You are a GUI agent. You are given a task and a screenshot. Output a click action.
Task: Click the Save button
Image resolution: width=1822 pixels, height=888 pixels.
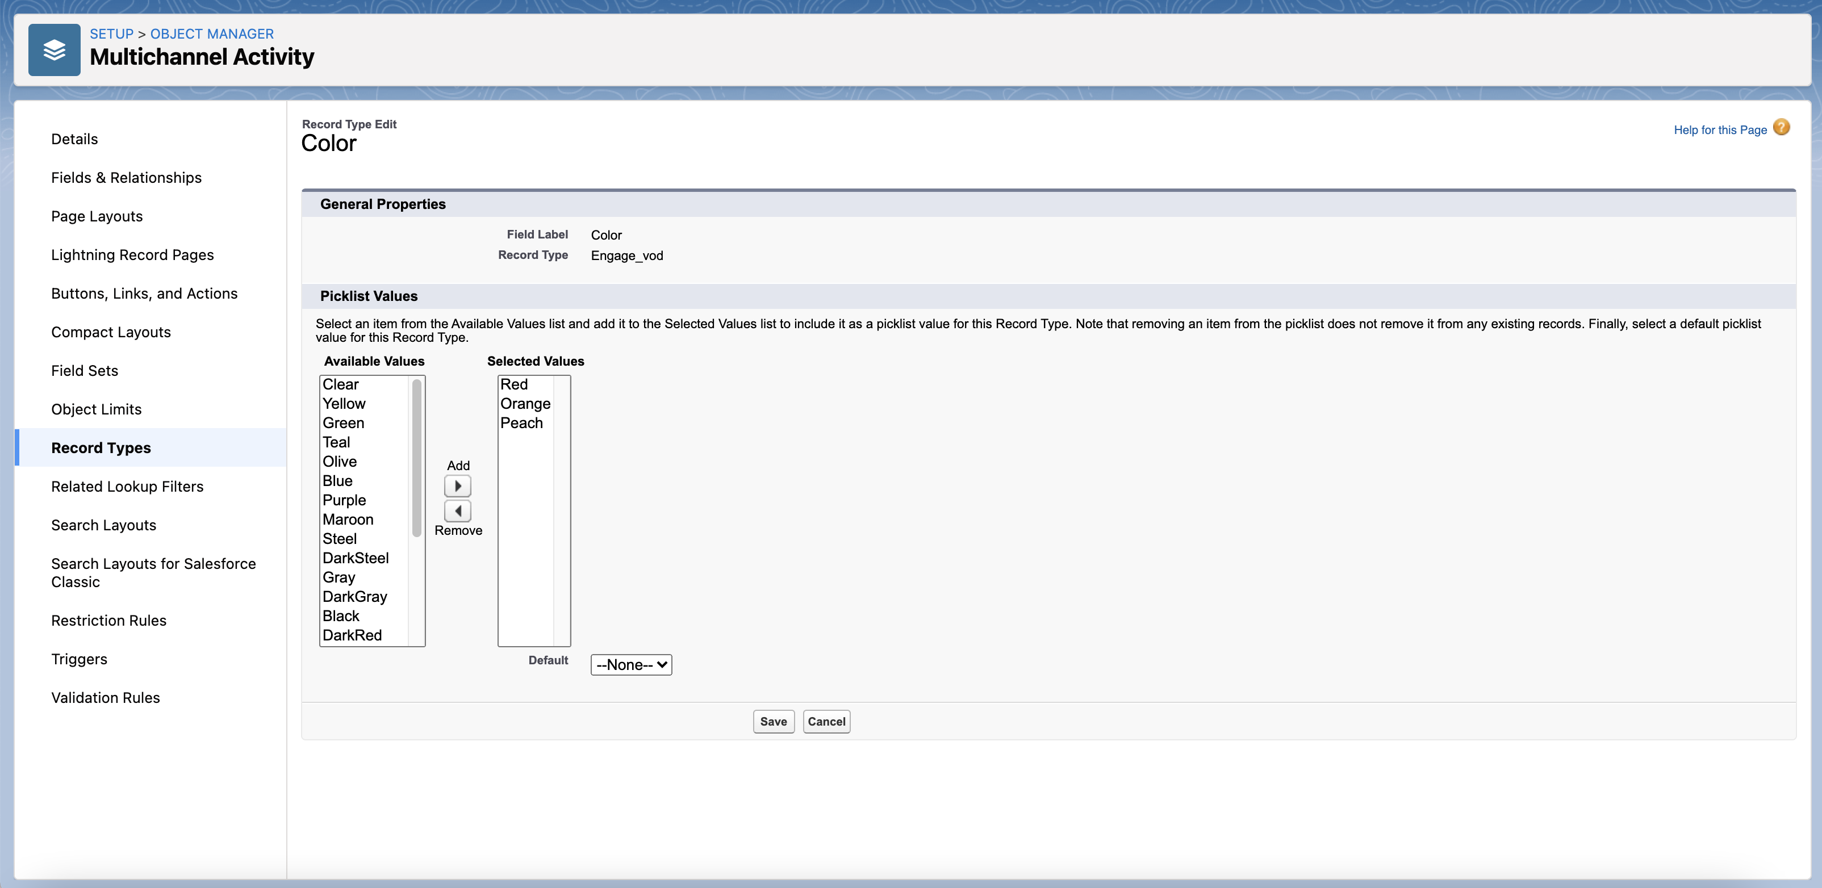(x=773, y=721)
